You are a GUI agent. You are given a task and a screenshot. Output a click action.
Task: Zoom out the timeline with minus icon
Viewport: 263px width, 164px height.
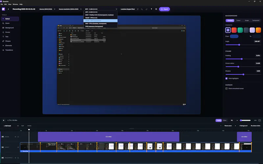coord(221,126)
